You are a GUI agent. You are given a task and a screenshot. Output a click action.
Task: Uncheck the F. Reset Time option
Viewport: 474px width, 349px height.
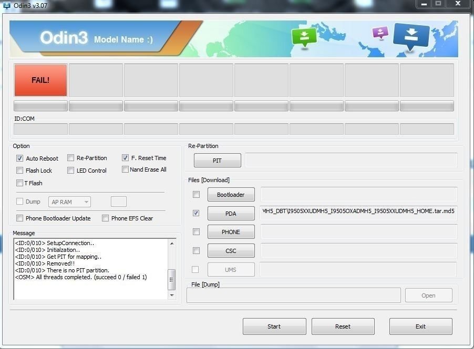point(125,157)
